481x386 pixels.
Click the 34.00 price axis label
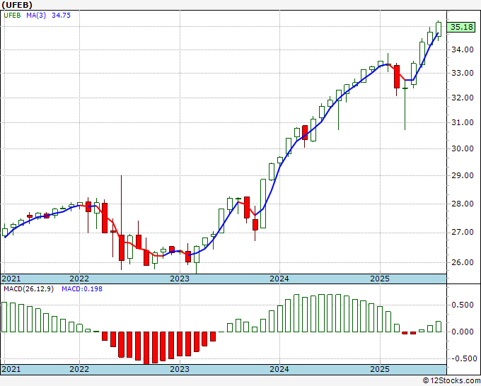click(x=463, y=49)
